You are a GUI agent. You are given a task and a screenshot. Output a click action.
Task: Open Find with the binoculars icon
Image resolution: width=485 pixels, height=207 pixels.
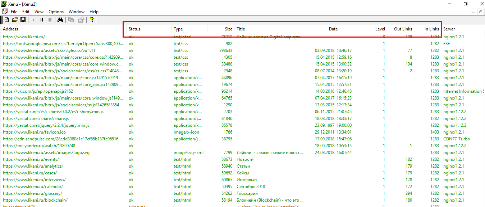(x=60, y=20)
